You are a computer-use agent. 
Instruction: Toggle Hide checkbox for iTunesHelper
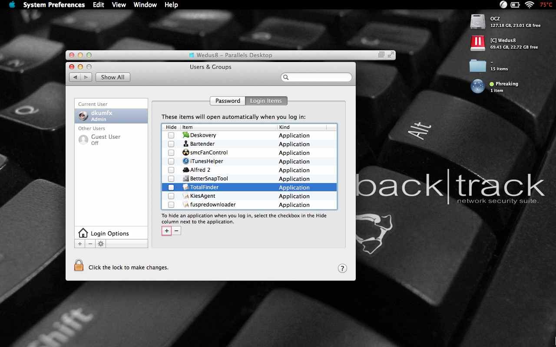[x=171, y=161]
